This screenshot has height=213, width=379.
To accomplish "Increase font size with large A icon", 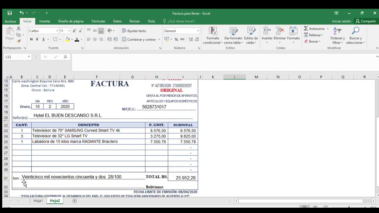I will point(74,31).
